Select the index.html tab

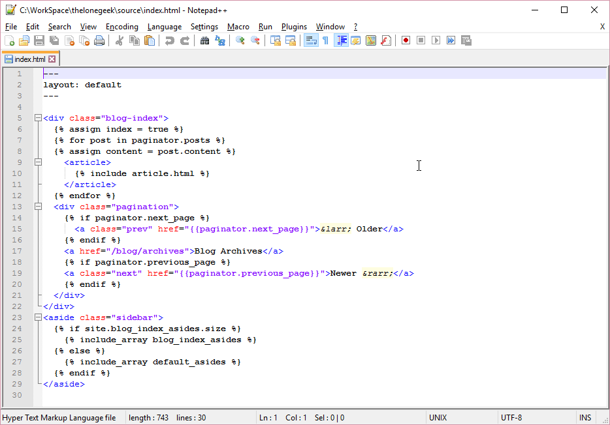tap(27, 58)
